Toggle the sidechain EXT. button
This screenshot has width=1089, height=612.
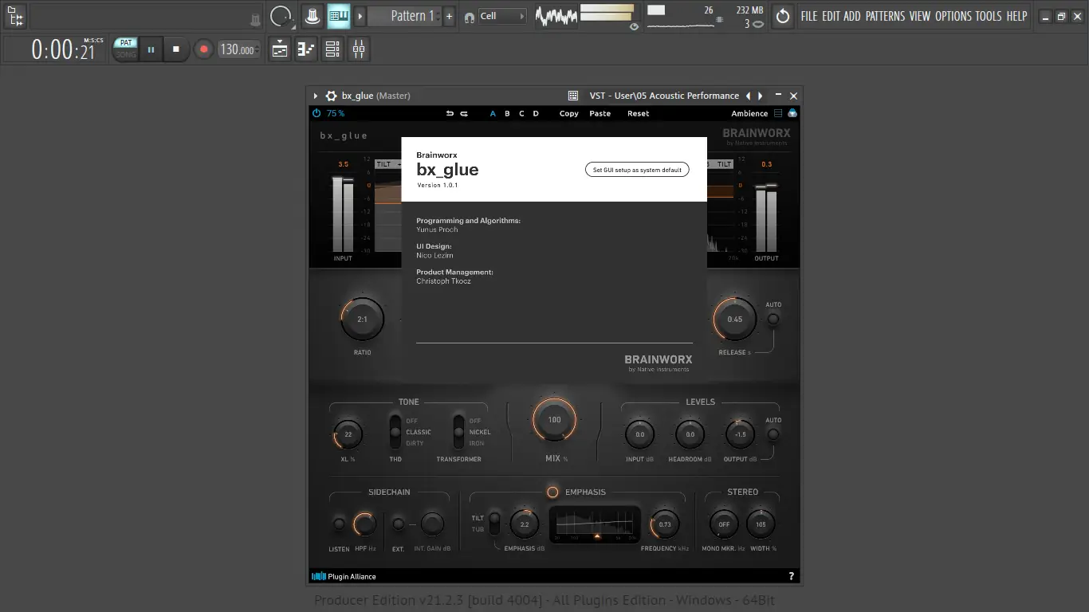pyautogui.click(x=398, y=524)
